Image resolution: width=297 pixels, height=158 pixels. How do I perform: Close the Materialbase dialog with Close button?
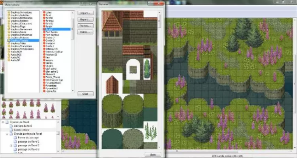(85, 94)
